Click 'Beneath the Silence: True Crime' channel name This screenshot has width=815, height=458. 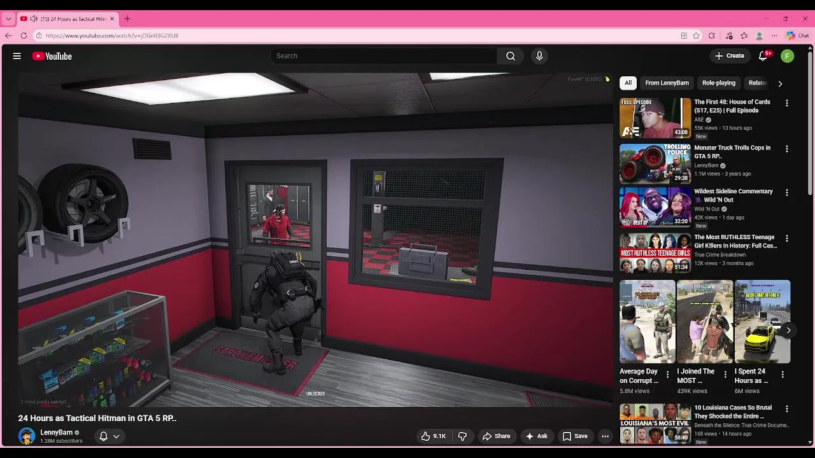(741, 425)
